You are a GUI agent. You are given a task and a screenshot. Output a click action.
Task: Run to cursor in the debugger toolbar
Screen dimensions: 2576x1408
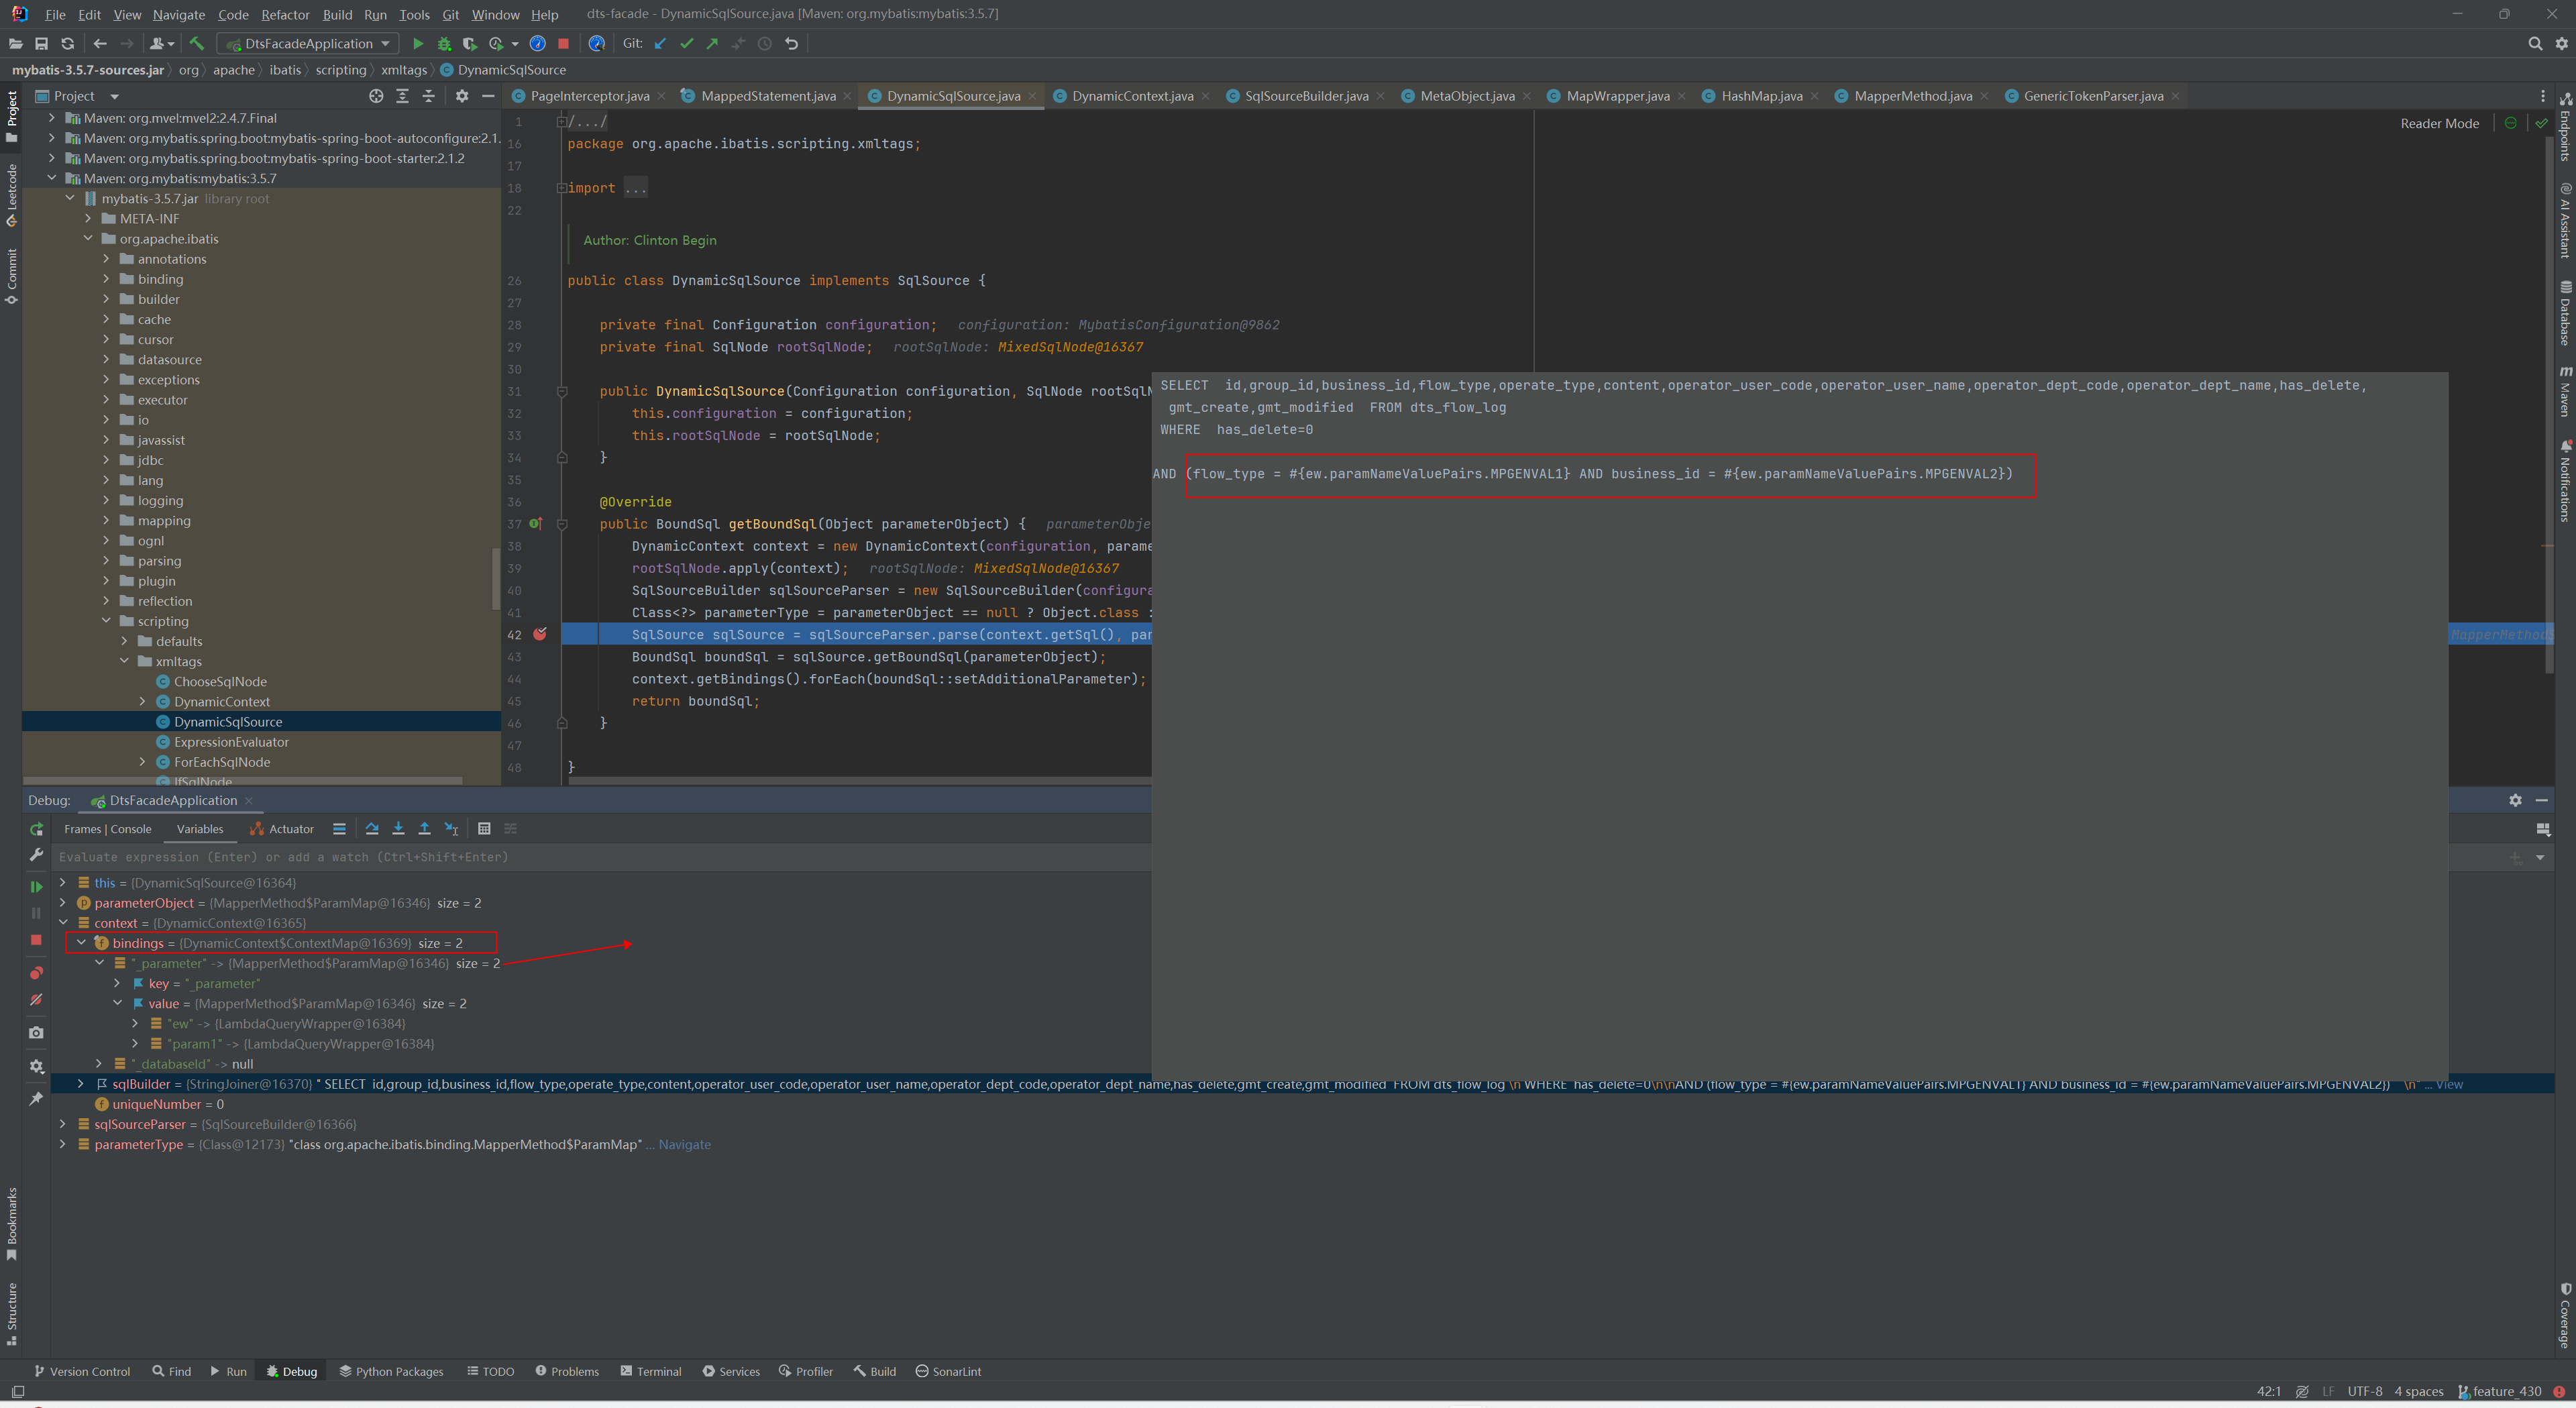(451, 829)
